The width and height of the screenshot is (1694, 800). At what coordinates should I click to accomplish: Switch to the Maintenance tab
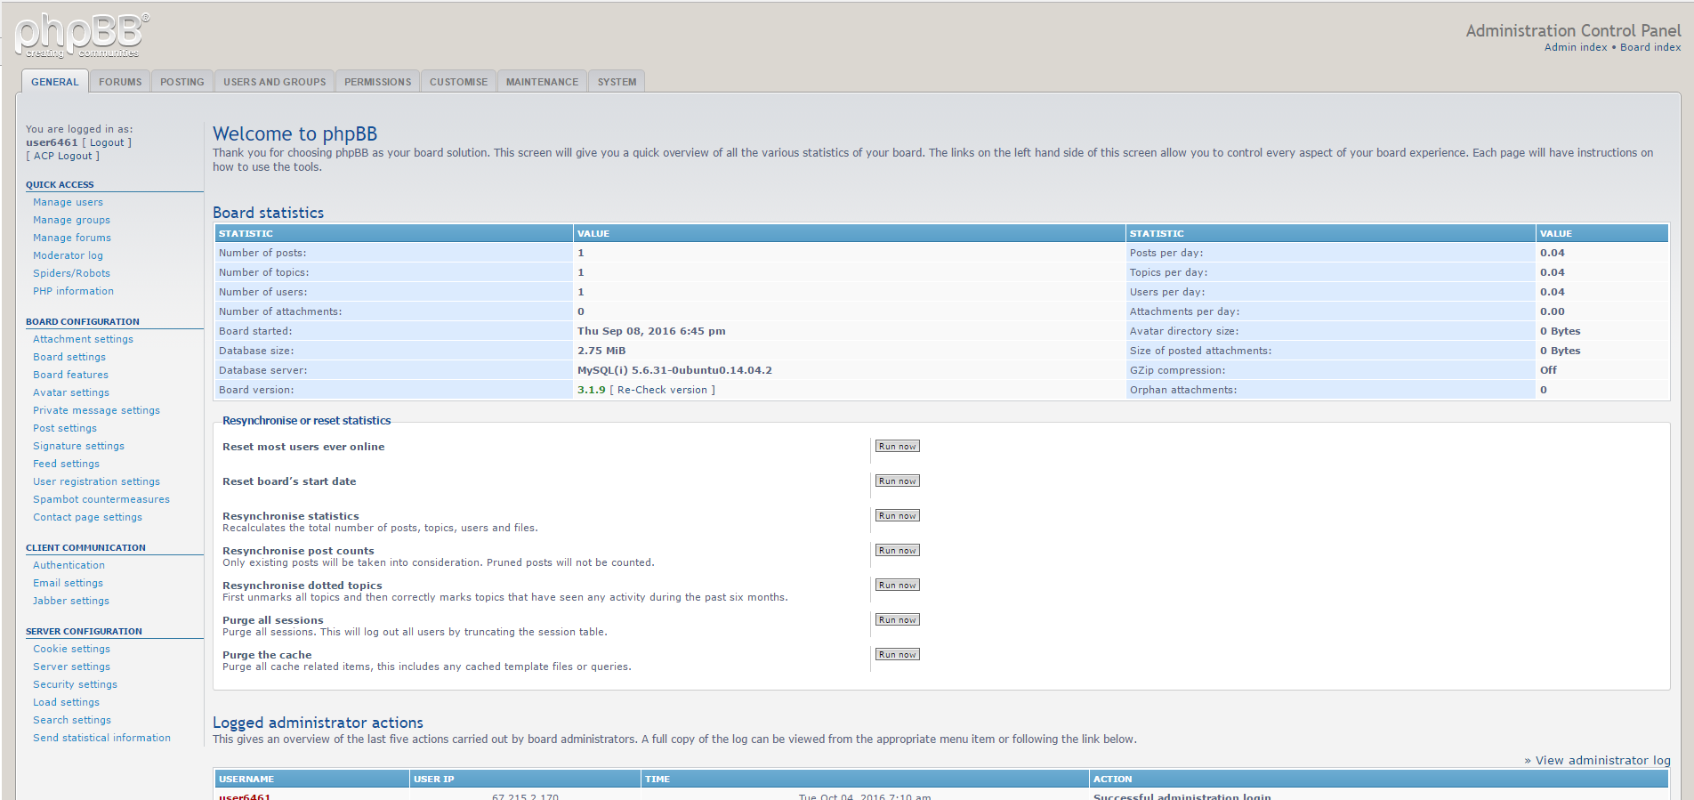[x=543, y=82]
